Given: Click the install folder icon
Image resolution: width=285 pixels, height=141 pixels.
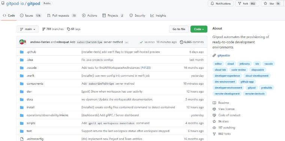Looking at the screenshot, I should coord(22,107).
